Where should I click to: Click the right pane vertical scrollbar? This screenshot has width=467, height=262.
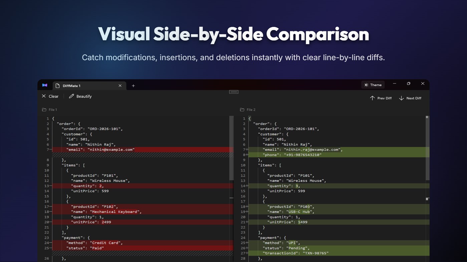427,148
